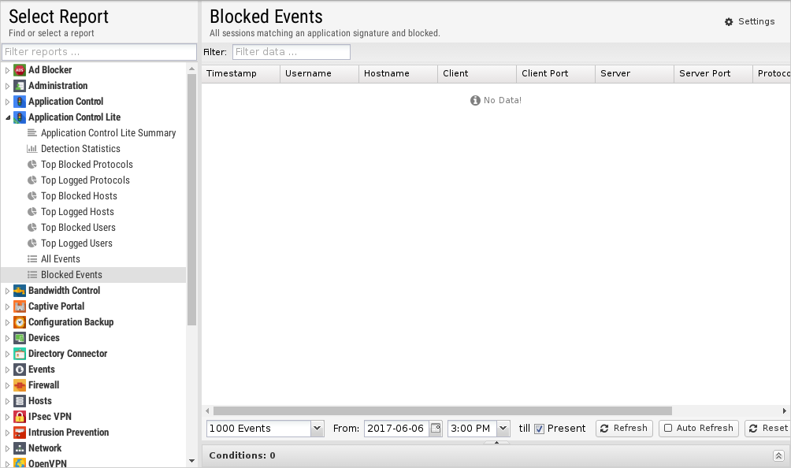
Task: Collapse the Application Control Lite tree node
Action: [8, 117]
